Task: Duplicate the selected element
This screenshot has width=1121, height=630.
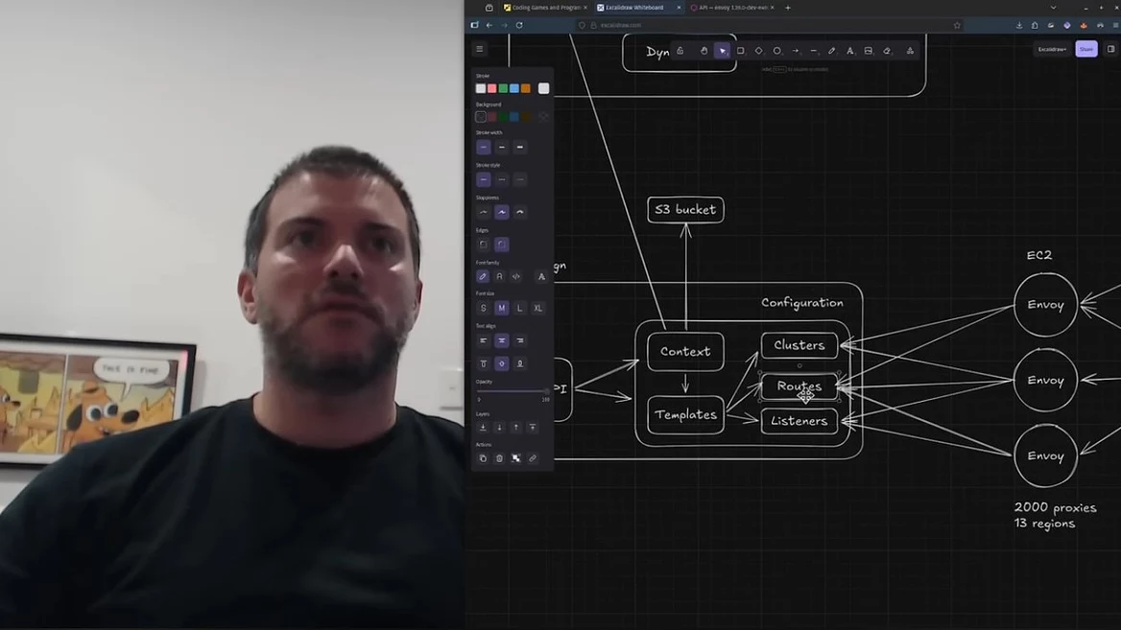Action: tap(483, 458)
